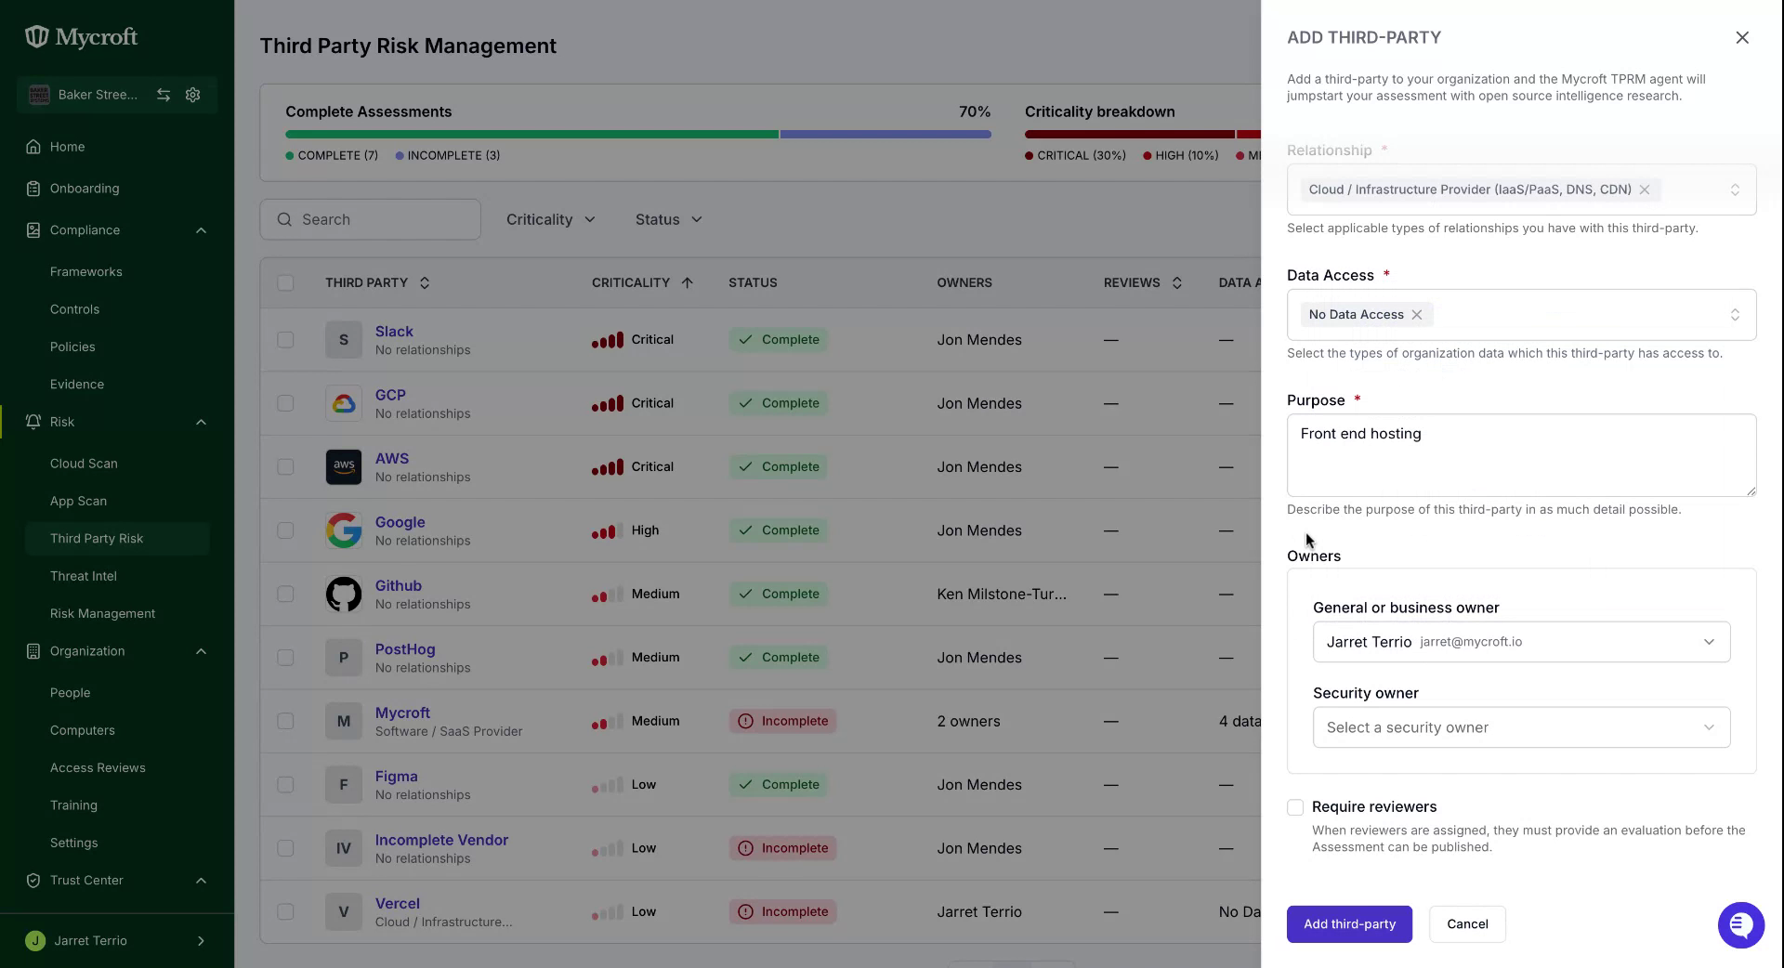Click the Mycroft shield logo

36,37
